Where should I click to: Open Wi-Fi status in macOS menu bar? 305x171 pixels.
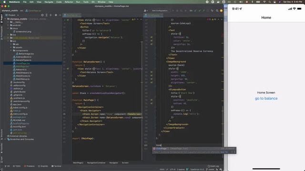click(x=264, y=2)
